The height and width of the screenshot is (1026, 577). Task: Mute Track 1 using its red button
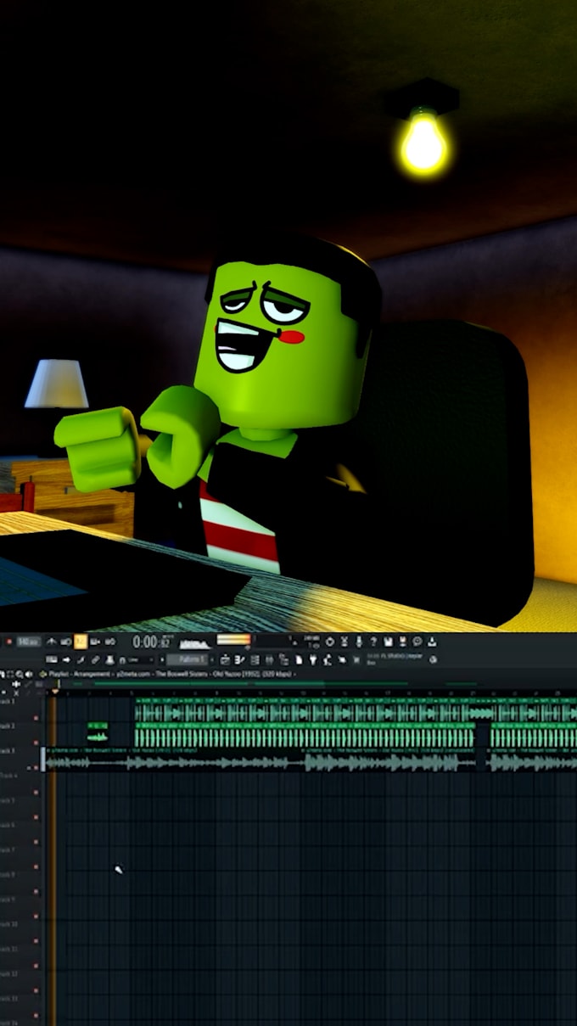(36, 718)
